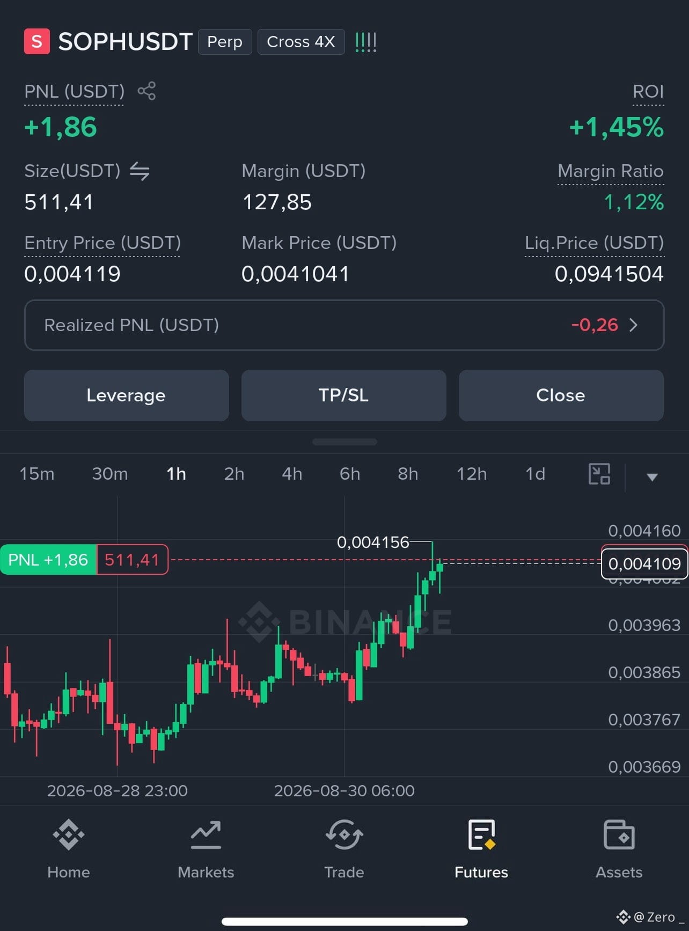The width and height of the screenshot is (689, 931).
Task: Select the 2h chart interval
Action: (234, 474)
